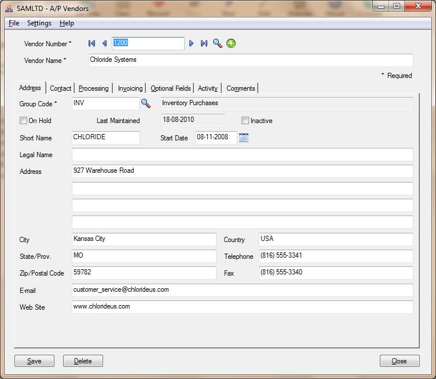Click the empty Legal Name field
This screenshot has width=436, height=379.
(x=243, y=154)
